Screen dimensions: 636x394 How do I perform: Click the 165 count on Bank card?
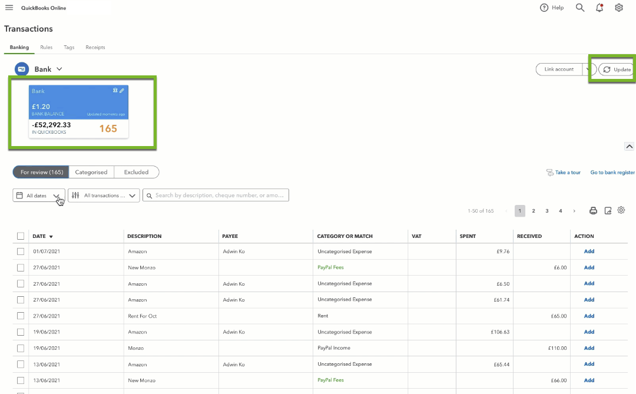pyautogui.click(x=108, y=128)
